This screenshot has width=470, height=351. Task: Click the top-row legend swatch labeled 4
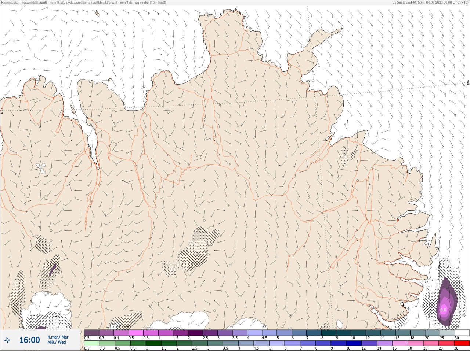click(x=254, y=333)
